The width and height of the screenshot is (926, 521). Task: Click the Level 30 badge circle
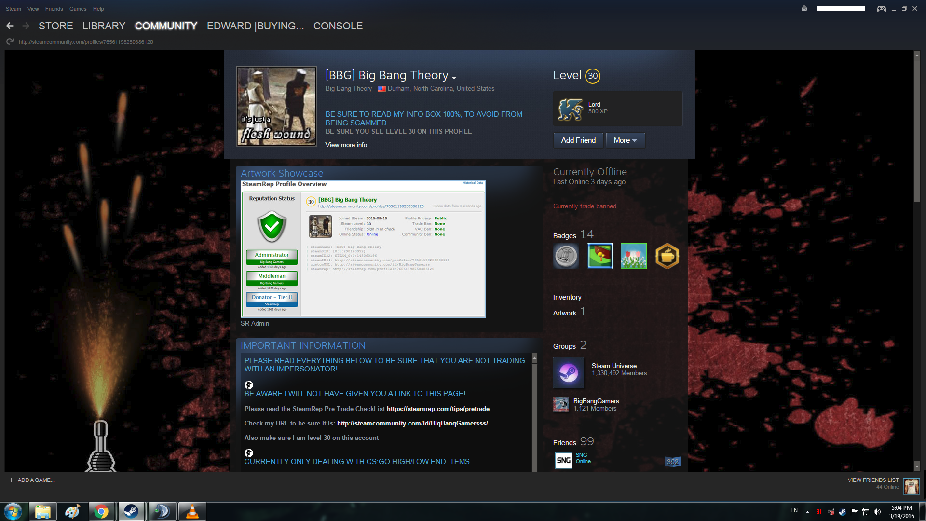(x=593, y=76)
